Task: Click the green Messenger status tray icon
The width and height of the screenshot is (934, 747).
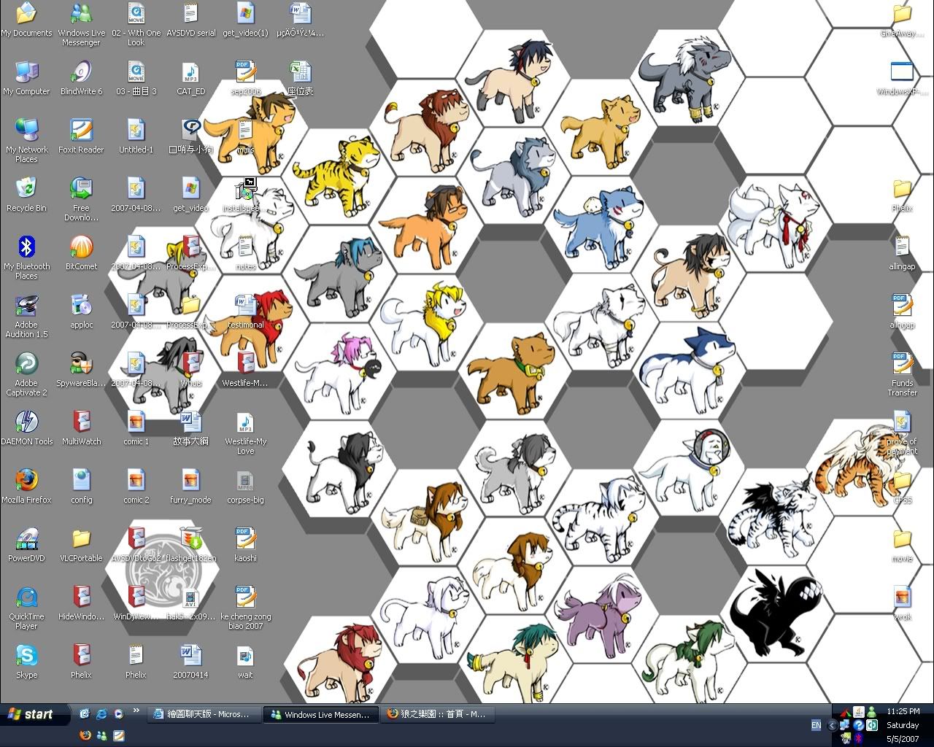Action: coord(871,711)
